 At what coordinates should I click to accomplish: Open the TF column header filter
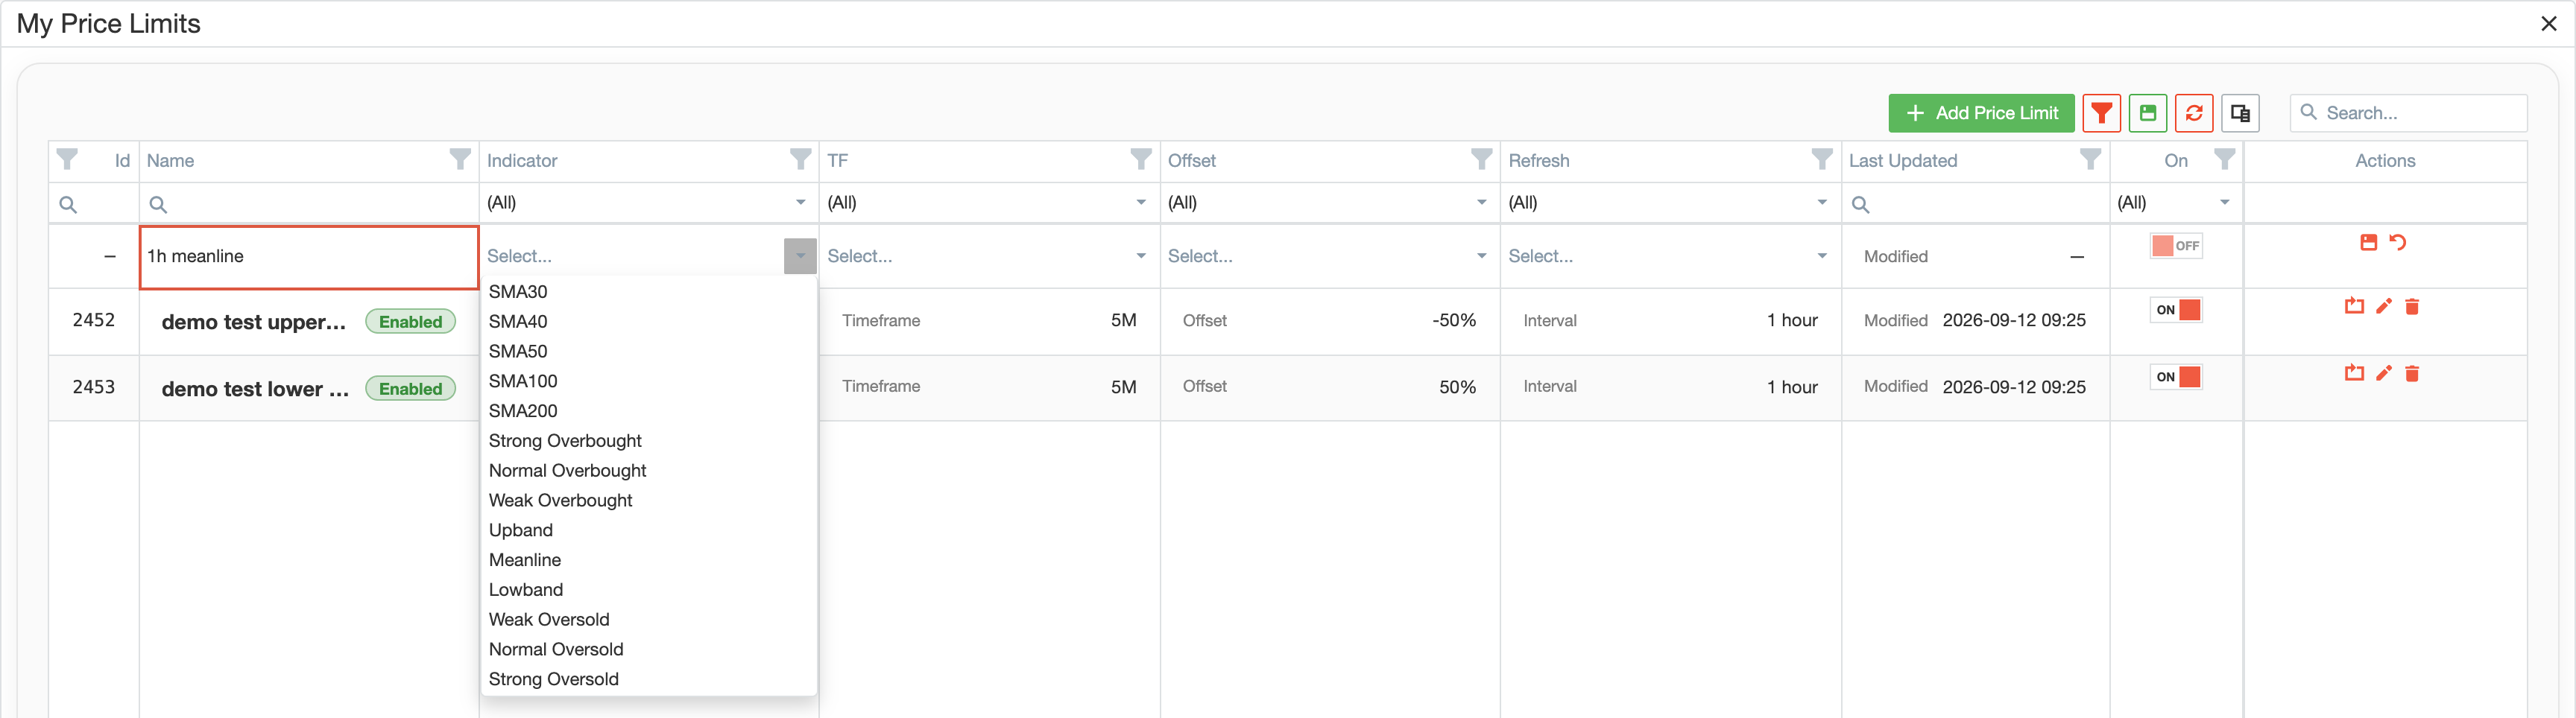pos(1141,160)
